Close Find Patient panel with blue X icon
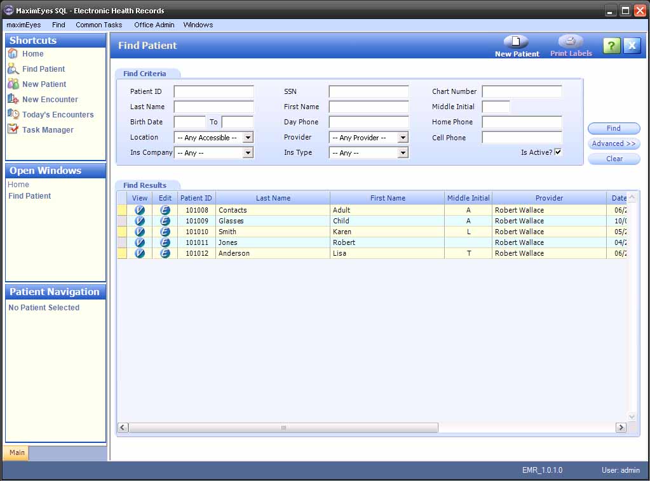Viewport: 650px width, 481px height. [x=632, y=46]
